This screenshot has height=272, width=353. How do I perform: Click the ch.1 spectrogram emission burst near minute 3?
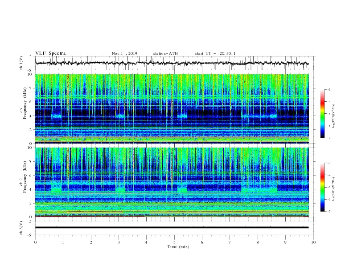tap(120, 116)
